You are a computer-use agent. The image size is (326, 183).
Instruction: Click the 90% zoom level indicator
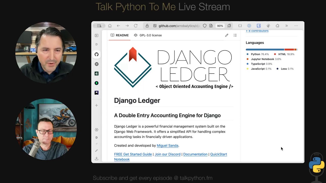click(220, 26)
